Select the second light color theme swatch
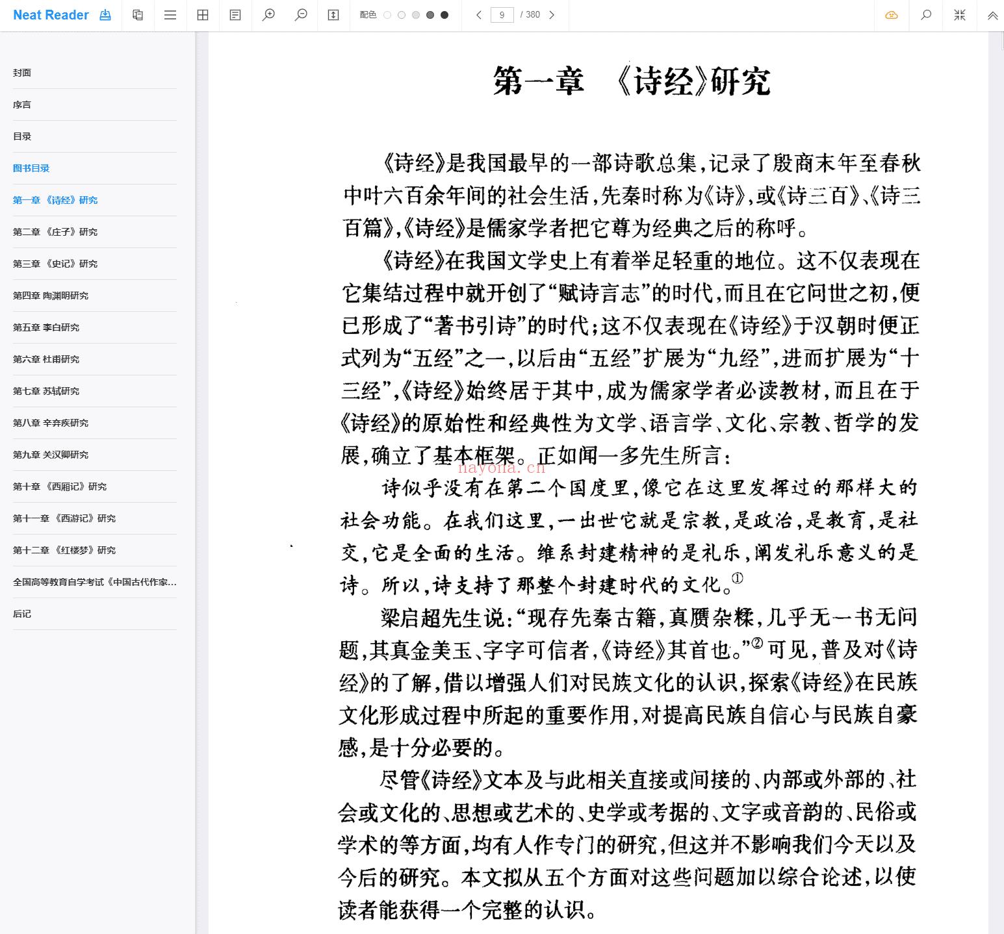This screenshot has width=1004, height=934. (x=402, y=15)
